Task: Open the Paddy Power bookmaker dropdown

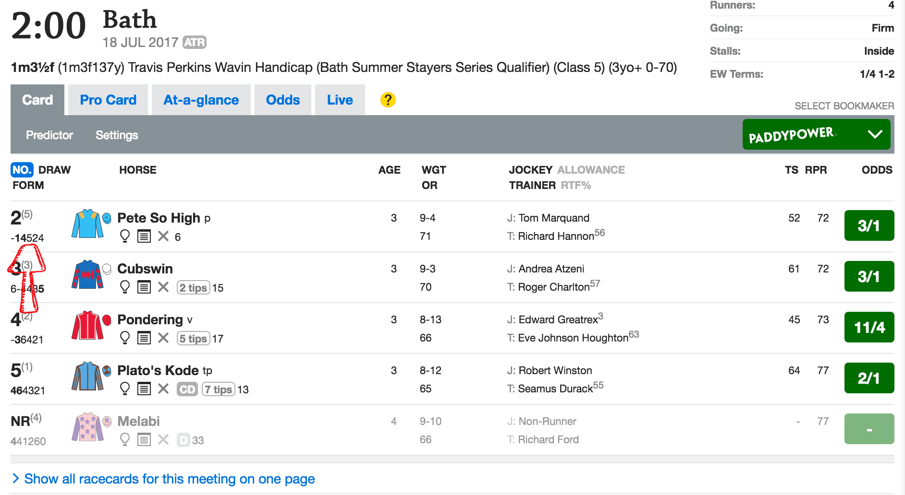Action: pos(816,134)
